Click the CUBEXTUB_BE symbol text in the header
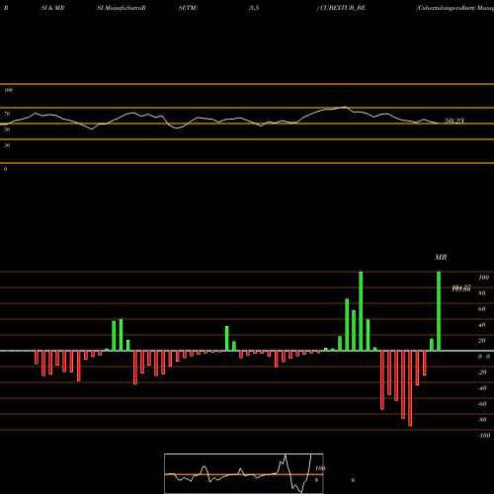This screenshot has width=494, height=494. point(343,8)
